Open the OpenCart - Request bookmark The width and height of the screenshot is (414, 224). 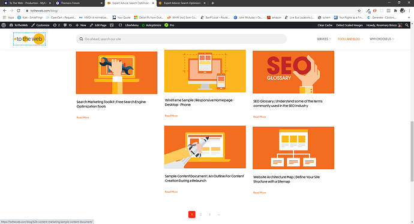point(61,17)
